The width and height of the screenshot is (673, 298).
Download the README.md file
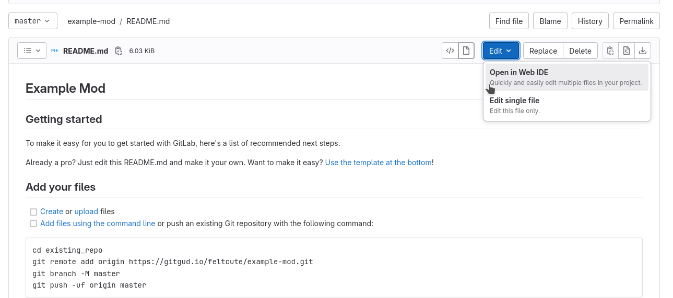pos(643,51)
